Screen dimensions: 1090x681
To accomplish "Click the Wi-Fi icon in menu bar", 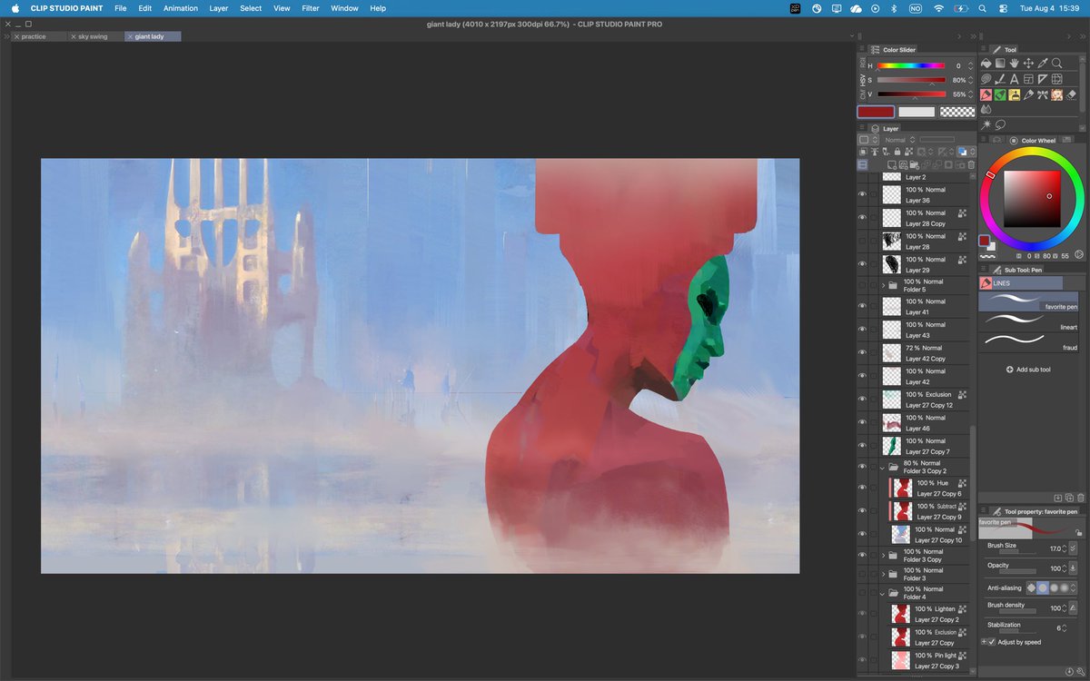I will tap(938, 8).
